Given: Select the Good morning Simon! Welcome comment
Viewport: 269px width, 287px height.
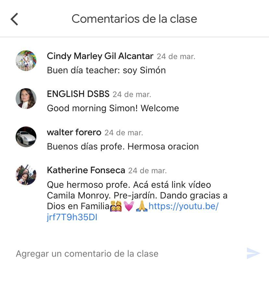Looking at the screenshot, I should (113, 108).
